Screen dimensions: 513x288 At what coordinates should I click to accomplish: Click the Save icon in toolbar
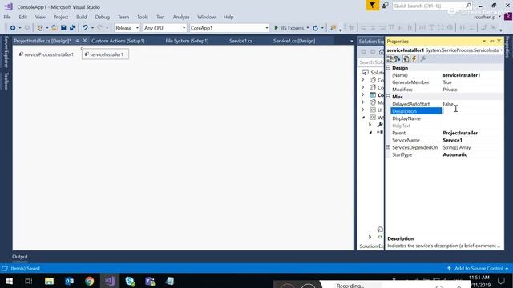click(x=63, y=28)
